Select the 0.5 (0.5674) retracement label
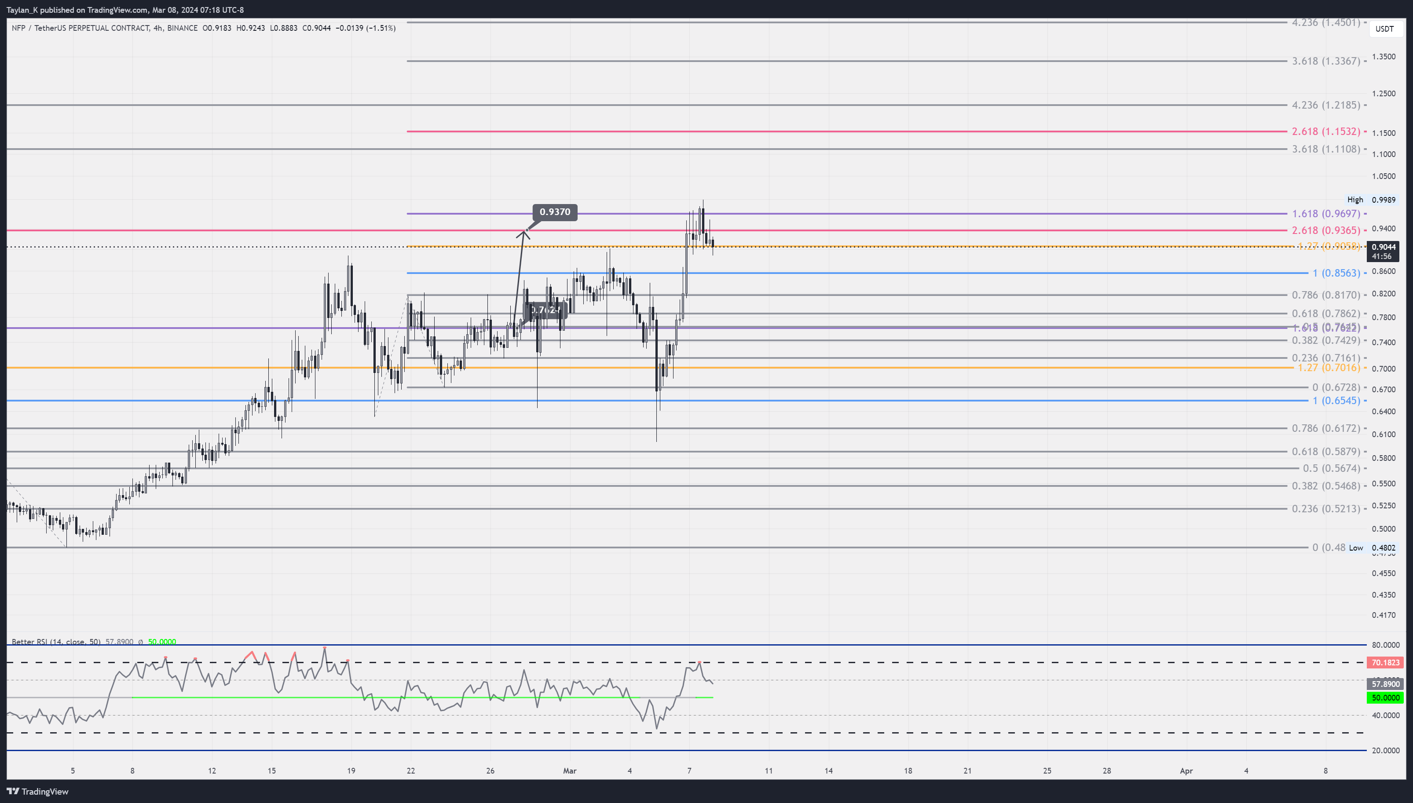Viewport: 1413px width, 803px height. (x=1331, y=468)
